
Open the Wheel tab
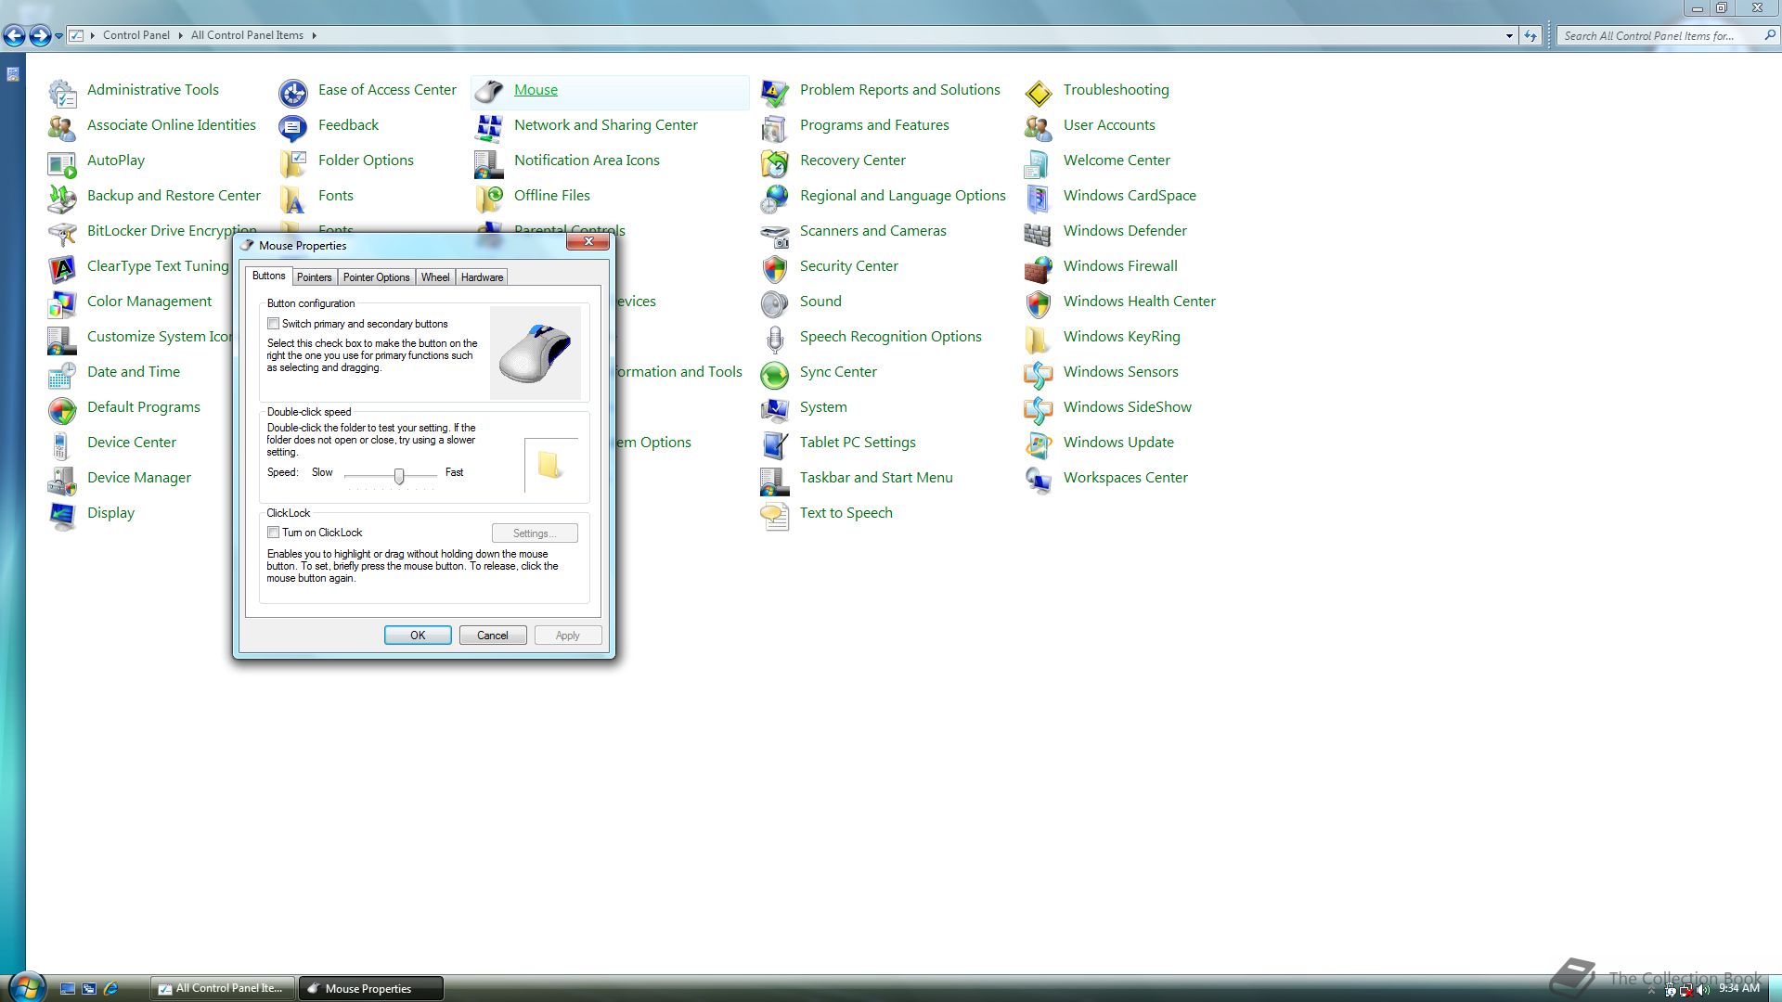tap(434, 277)
